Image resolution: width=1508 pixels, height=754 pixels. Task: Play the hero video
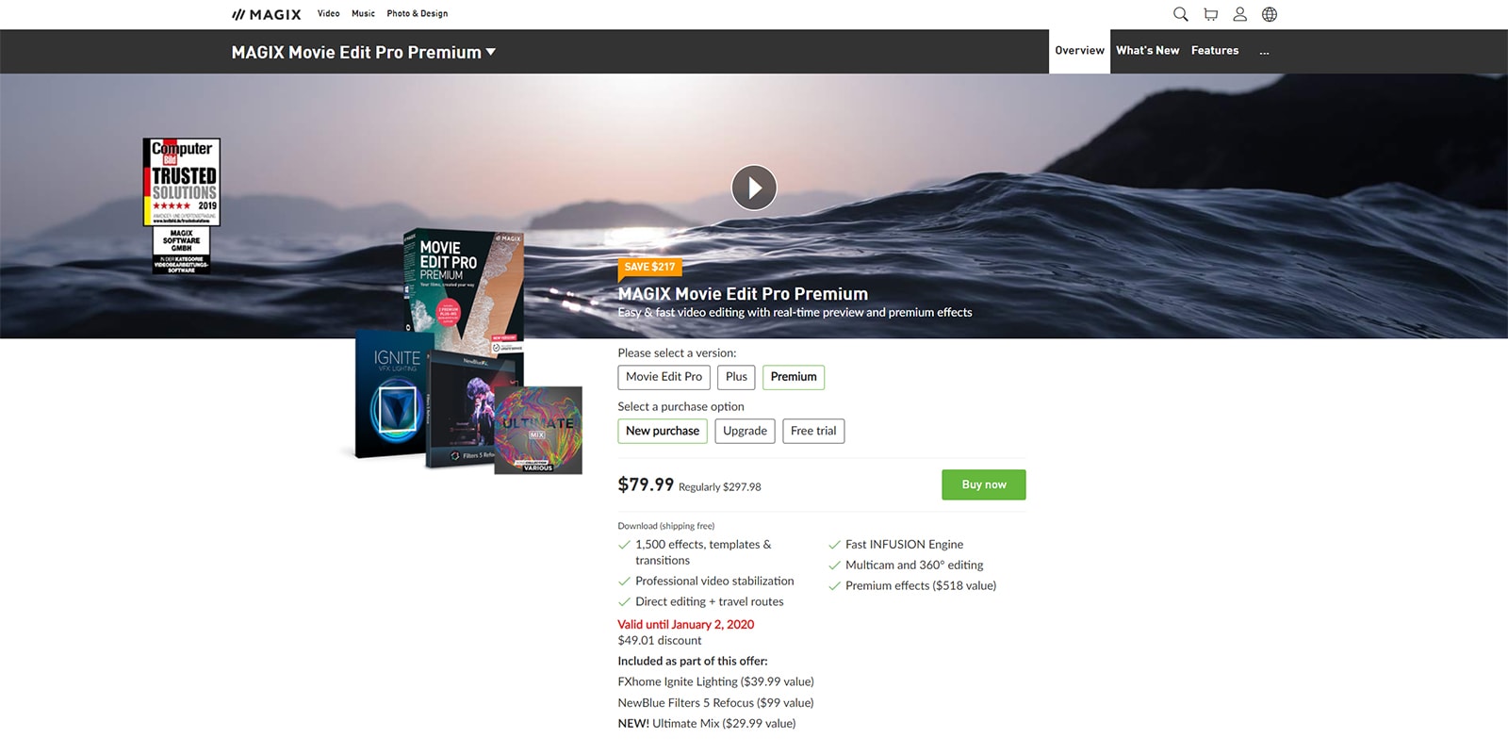pyautogui.click(x=754, y=188)
